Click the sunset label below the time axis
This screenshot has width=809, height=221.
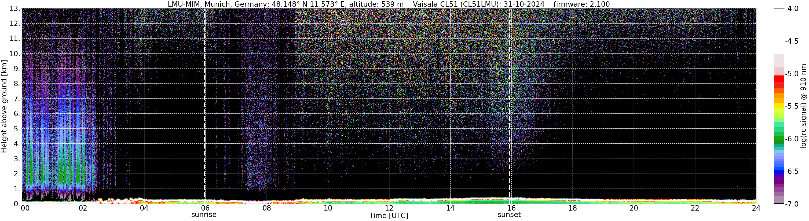[x=509, y=215]
